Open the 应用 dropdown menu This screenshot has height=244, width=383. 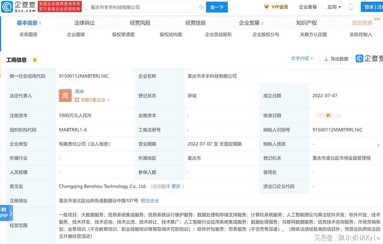pyautogui.click(x=334, y=7)
